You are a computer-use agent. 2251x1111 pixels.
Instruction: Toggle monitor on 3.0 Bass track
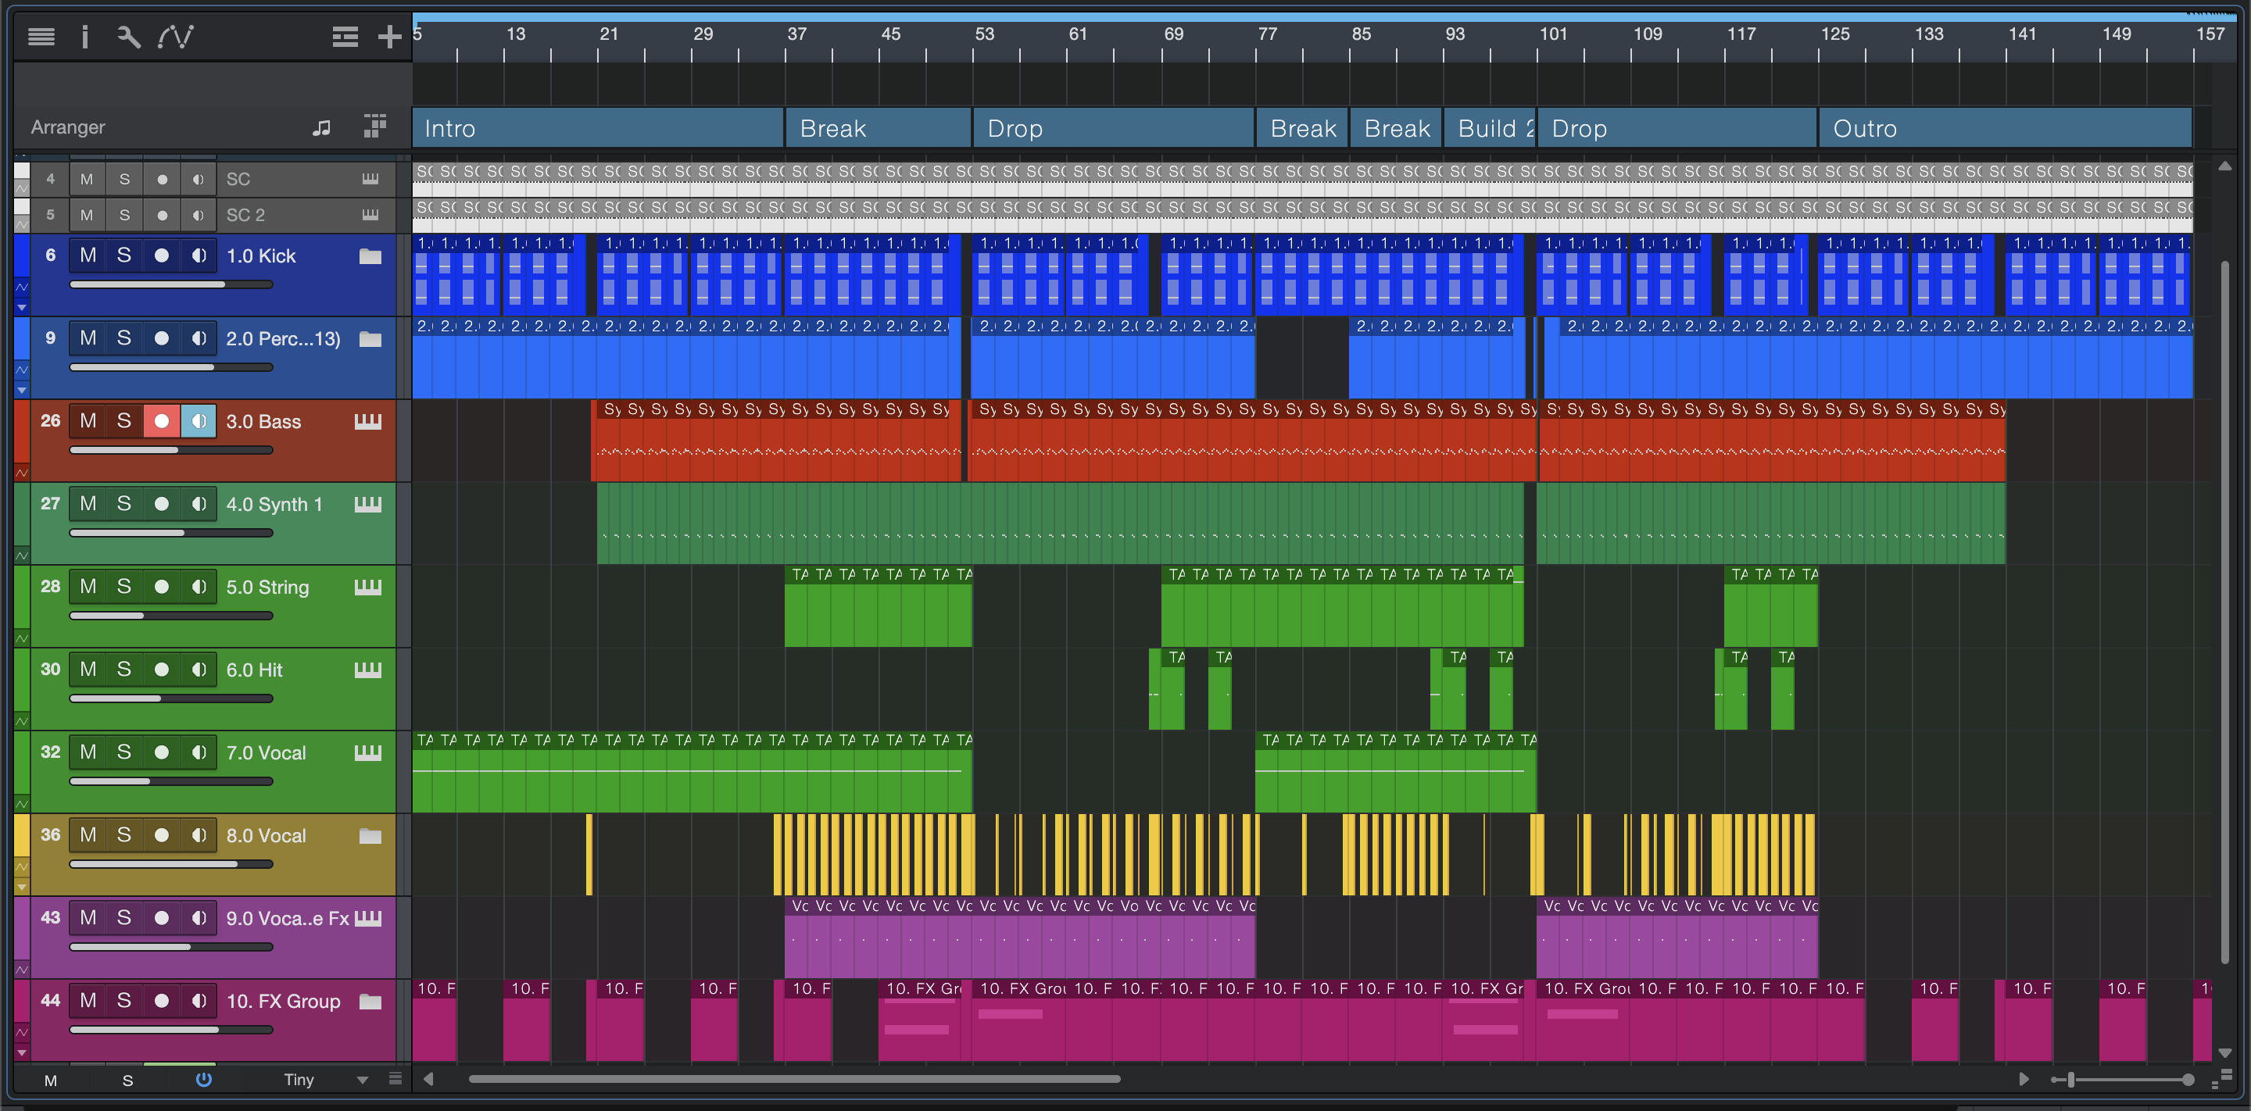199,421
